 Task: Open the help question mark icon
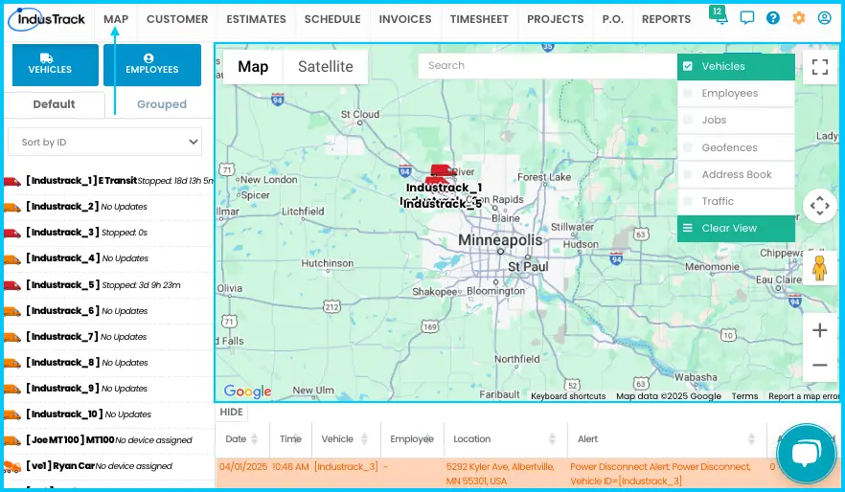[773, 18]
